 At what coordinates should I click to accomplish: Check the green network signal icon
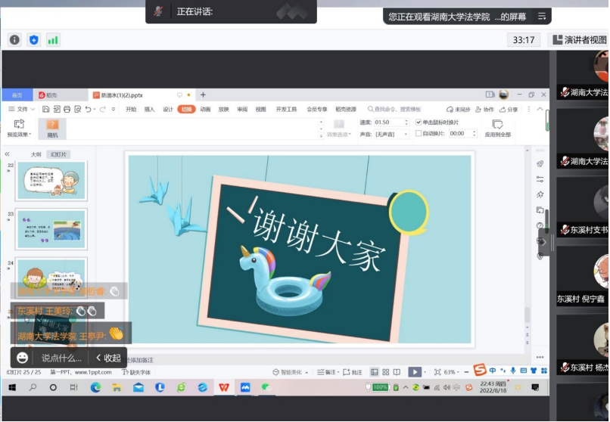pyautogui.click(x=53, y=40)
